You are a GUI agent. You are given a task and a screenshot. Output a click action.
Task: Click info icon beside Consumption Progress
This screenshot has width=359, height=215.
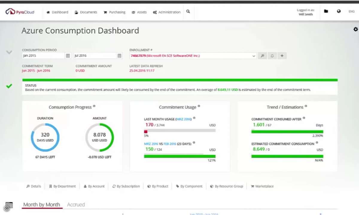coord(94,106)
